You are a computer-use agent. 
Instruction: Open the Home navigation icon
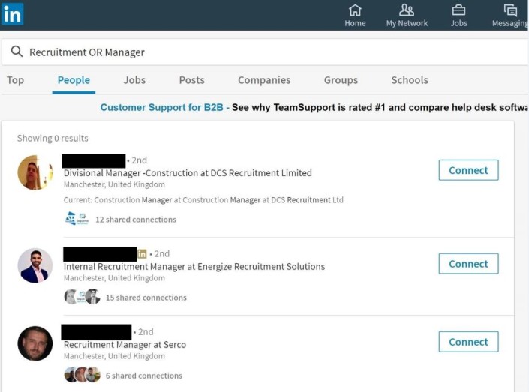(x=355, y=10)
